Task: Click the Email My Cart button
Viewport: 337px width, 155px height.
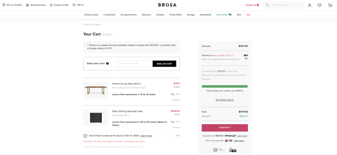Action: (x=164, y=64)
